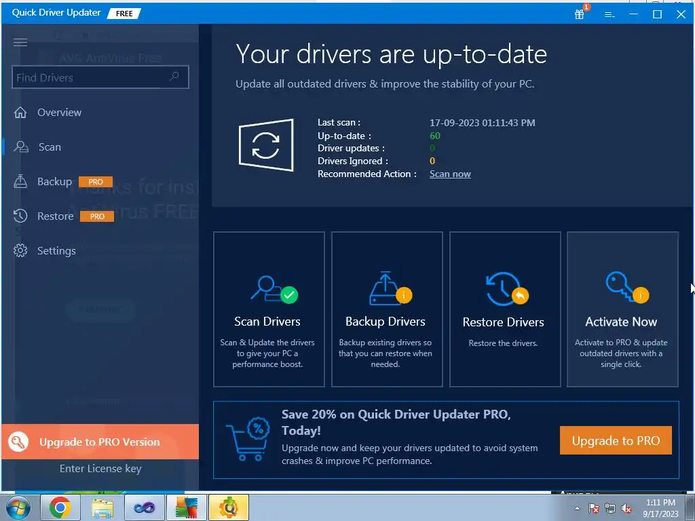Click the Backup sidebar icon
Image resolution: width=695 pixels, height=521 pixels.
coord(20,181)
